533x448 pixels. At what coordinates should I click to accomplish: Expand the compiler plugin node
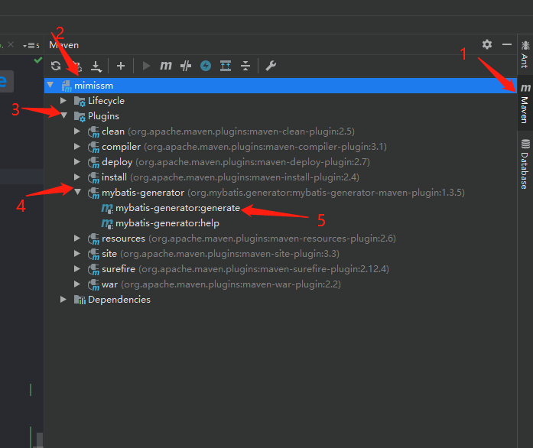coord(77,146)
